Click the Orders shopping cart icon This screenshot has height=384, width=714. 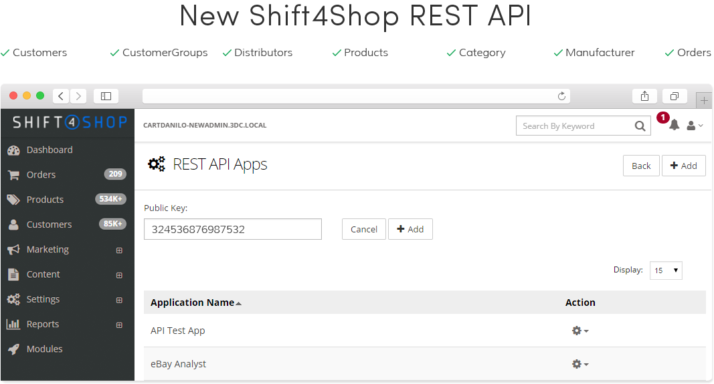pyautogui.click(x=13, y=175)
